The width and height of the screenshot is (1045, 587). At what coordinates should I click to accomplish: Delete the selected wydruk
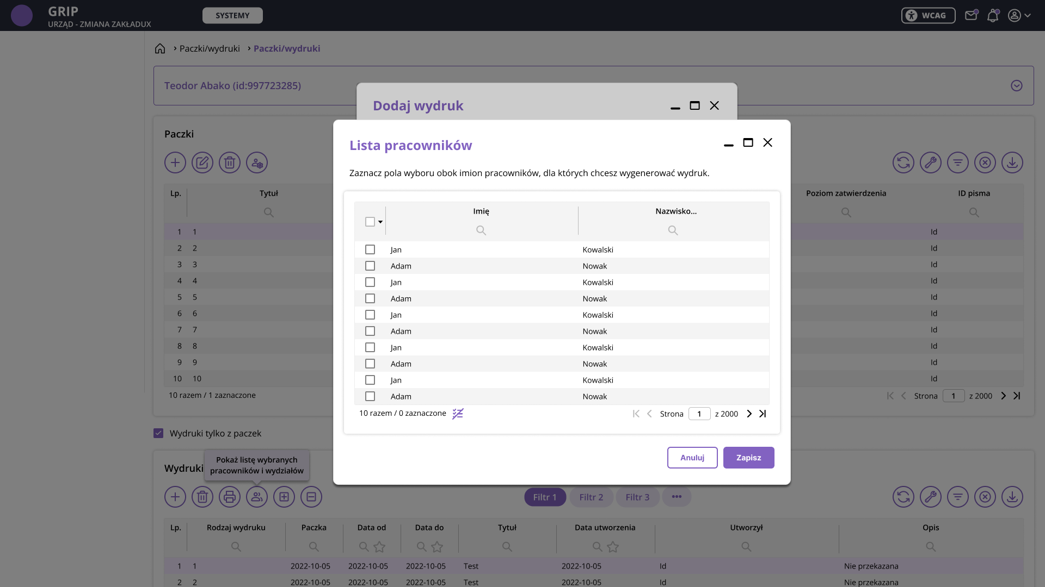pos(202,497)
